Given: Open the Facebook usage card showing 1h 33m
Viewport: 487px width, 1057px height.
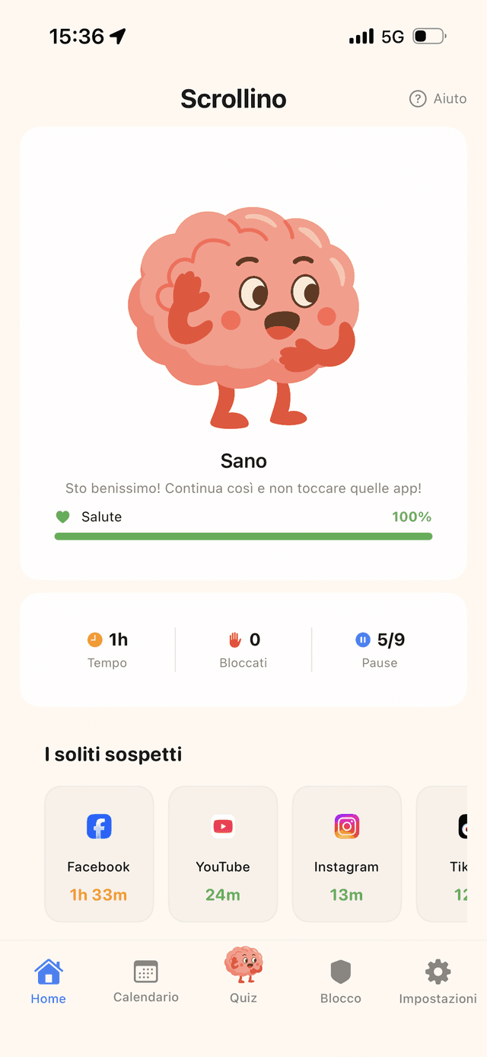Looking at the screenshot, I should pos(99,853).
